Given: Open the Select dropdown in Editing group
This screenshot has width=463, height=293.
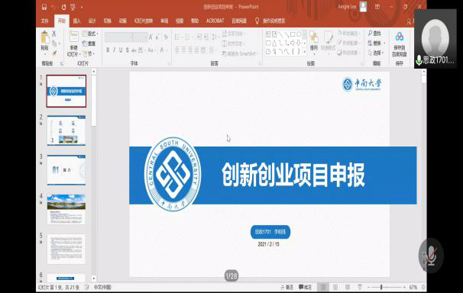Looking at the screenshot, I should (x=376, y=53).
